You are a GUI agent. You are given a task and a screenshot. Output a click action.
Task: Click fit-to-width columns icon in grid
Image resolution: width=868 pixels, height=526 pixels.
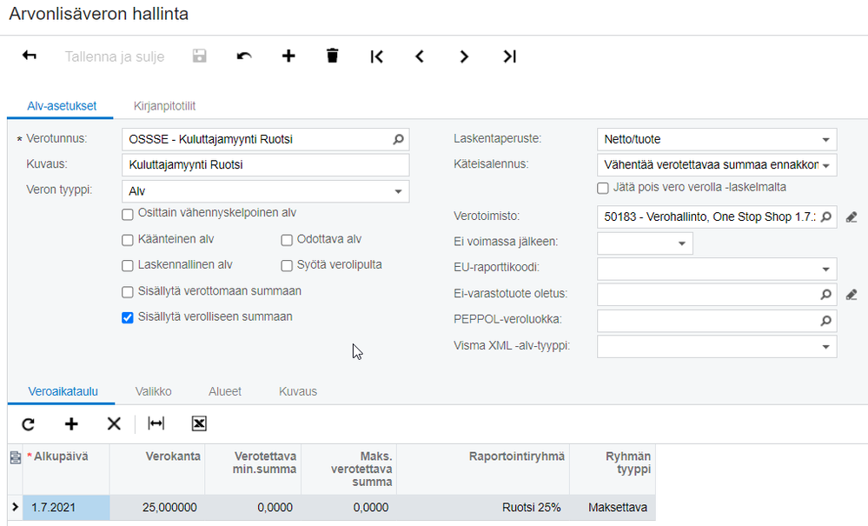pyautogui.click(x=156, y=423)
